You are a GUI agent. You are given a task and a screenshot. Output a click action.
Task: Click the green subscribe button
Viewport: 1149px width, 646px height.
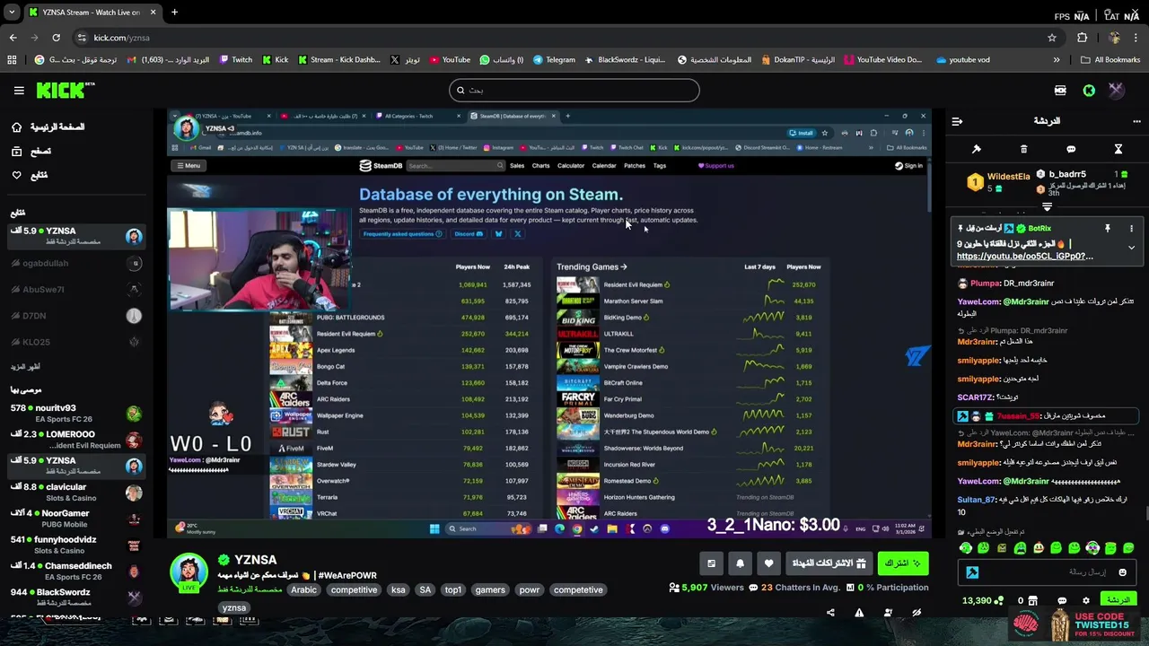click(x=902, y=563)
